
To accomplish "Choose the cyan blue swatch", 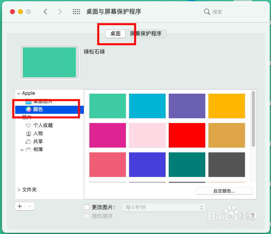I will [x=147, y=106].
